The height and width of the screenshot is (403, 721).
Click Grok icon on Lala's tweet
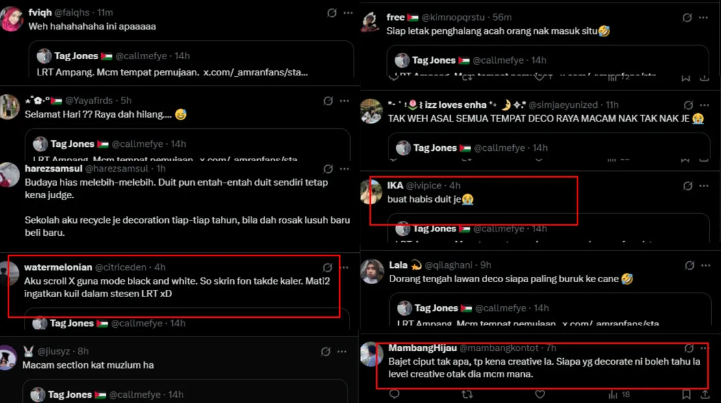[x=689, y=265]
